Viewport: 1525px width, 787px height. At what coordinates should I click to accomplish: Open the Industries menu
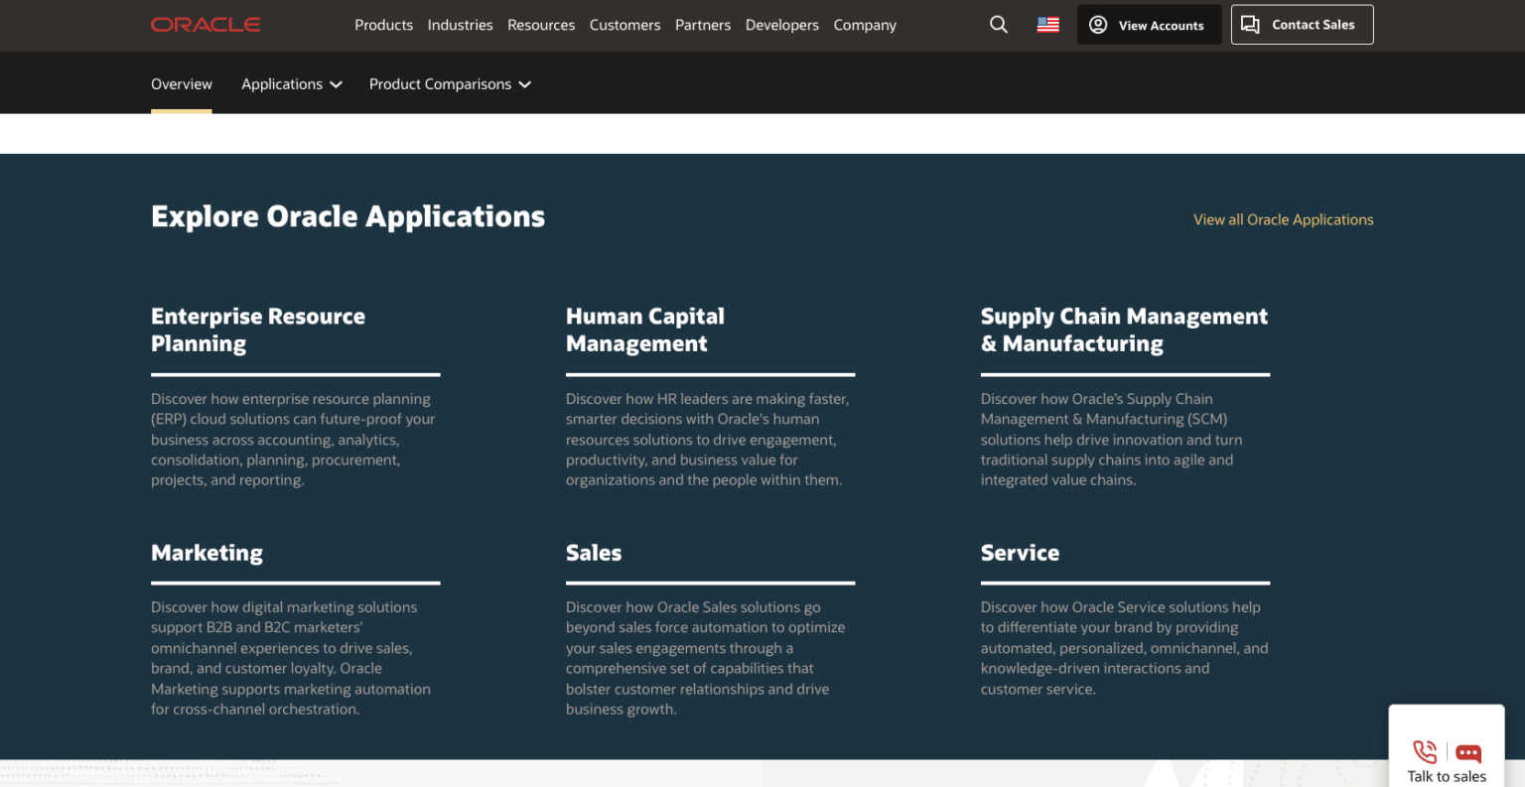pyautogui.click(x=460, y=25)
